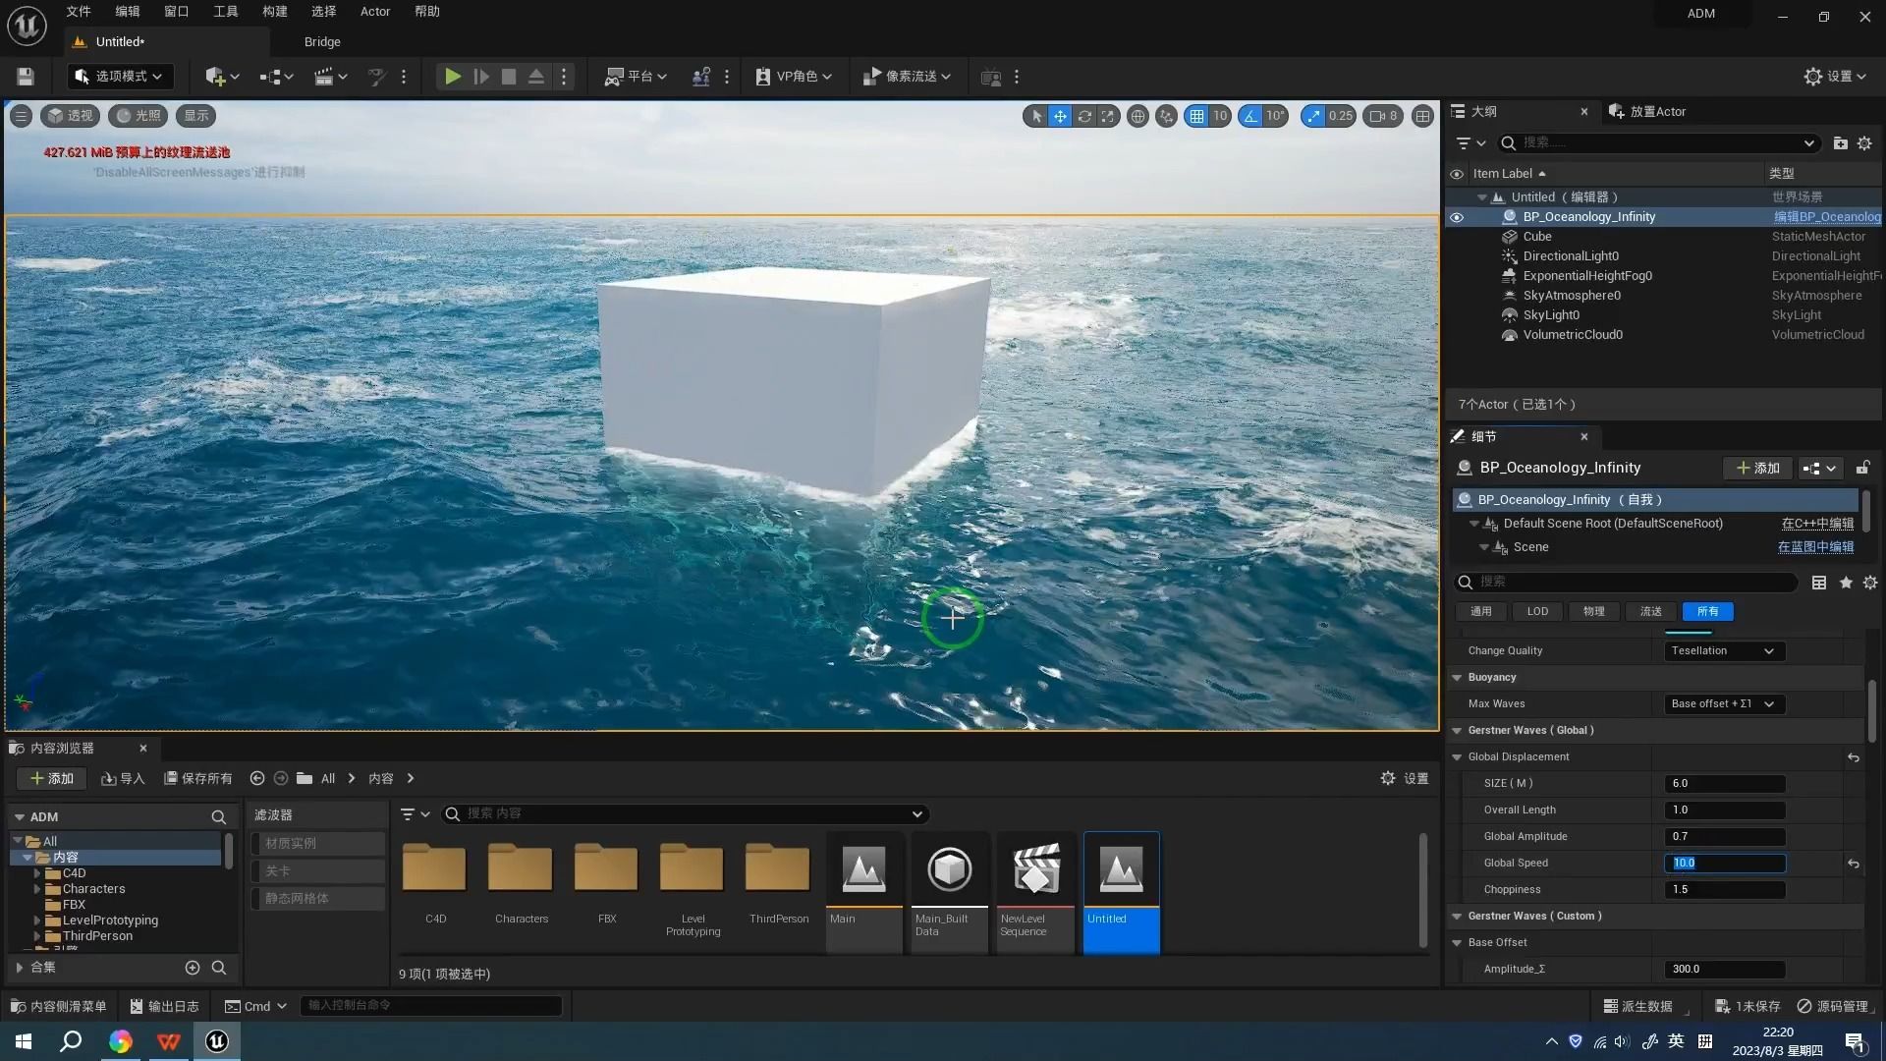Click the viewport layout maximize icon

(x=1421, y=116)
